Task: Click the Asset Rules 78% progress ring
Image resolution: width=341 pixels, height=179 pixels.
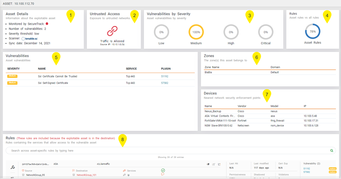Action: (x=313, y=32)
